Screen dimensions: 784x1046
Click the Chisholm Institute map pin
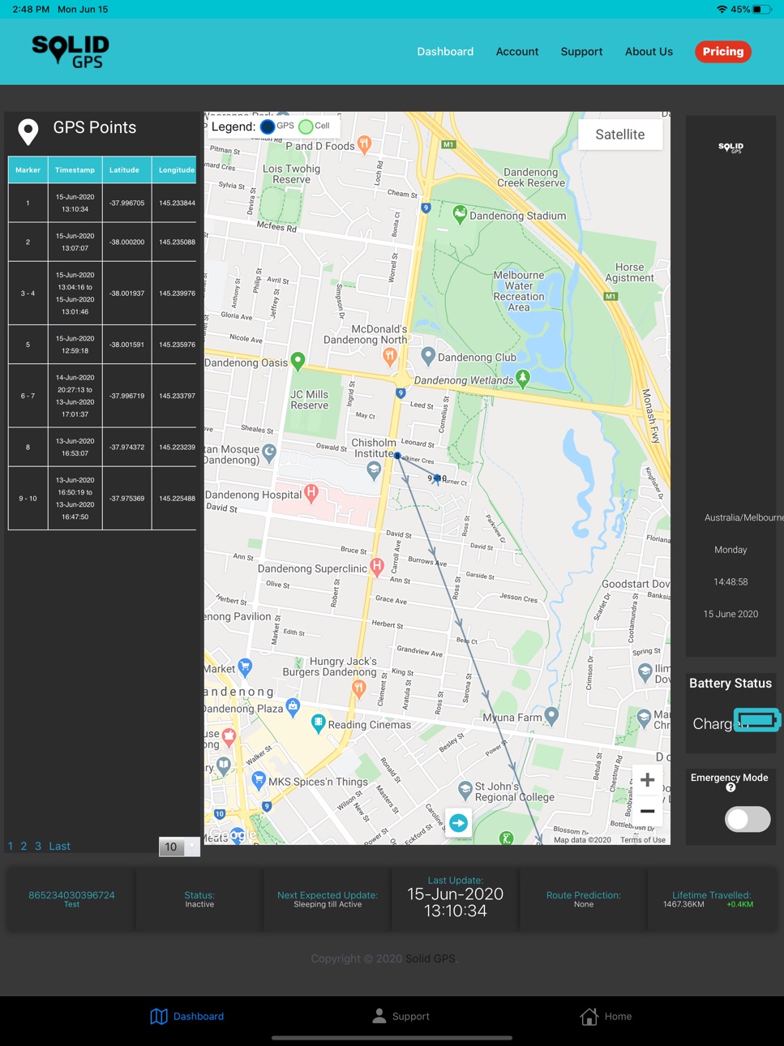pyautogui.click(x=374, y=471)
